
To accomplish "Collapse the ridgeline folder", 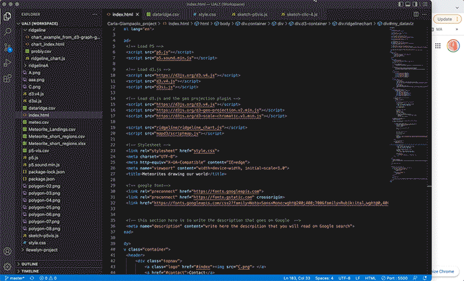I will tap(37, 30).
